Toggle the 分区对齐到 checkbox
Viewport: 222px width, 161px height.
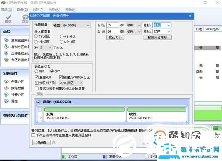(x=36, y=83)
